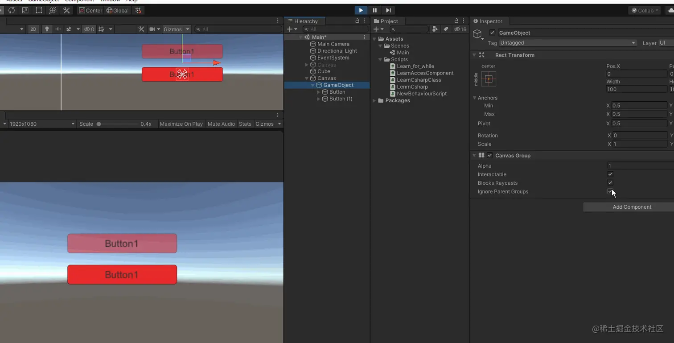Toggle GameObject active checkbox in Inspector

click(x=492, y=33)
